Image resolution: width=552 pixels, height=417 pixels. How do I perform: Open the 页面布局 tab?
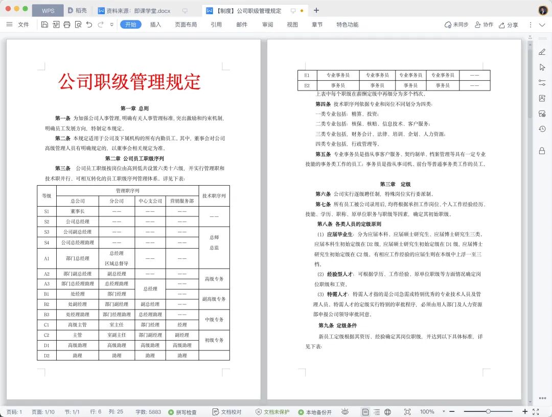(186, 25)
